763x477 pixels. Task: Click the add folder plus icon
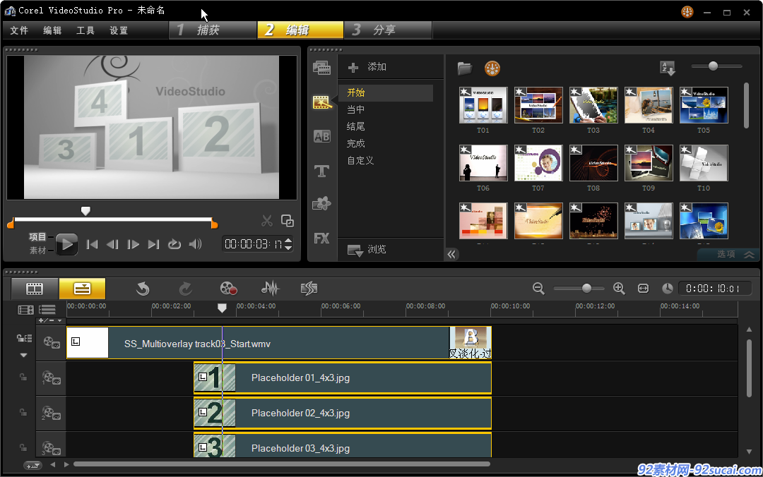pyautogui.click(x=353, y=68)
